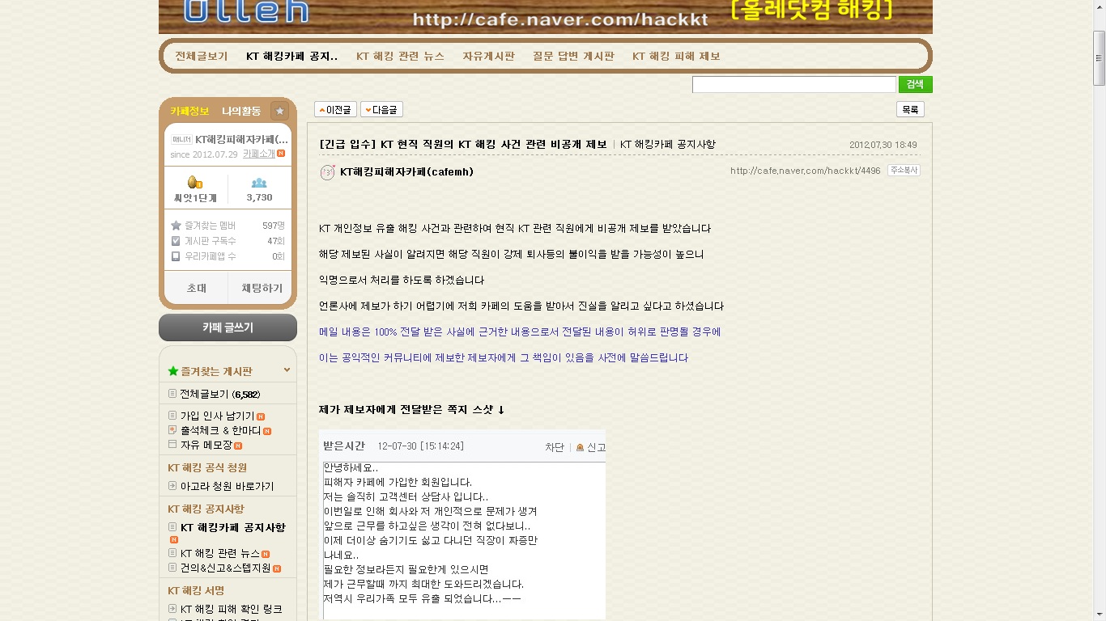Screen dimensions: 1106x621
Task: Go to previous post with 이전글
Action: [335, 109]
